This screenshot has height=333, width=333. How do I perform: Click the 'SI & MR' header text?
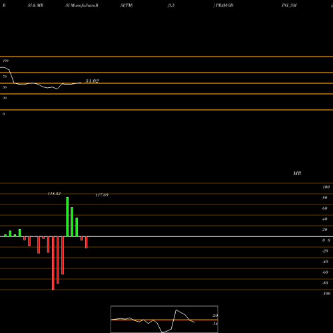(35, 5)
